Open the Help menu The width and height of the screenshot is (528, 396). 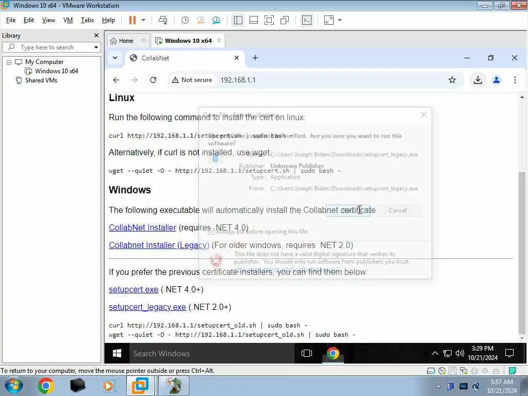click(x=108, y=20)
